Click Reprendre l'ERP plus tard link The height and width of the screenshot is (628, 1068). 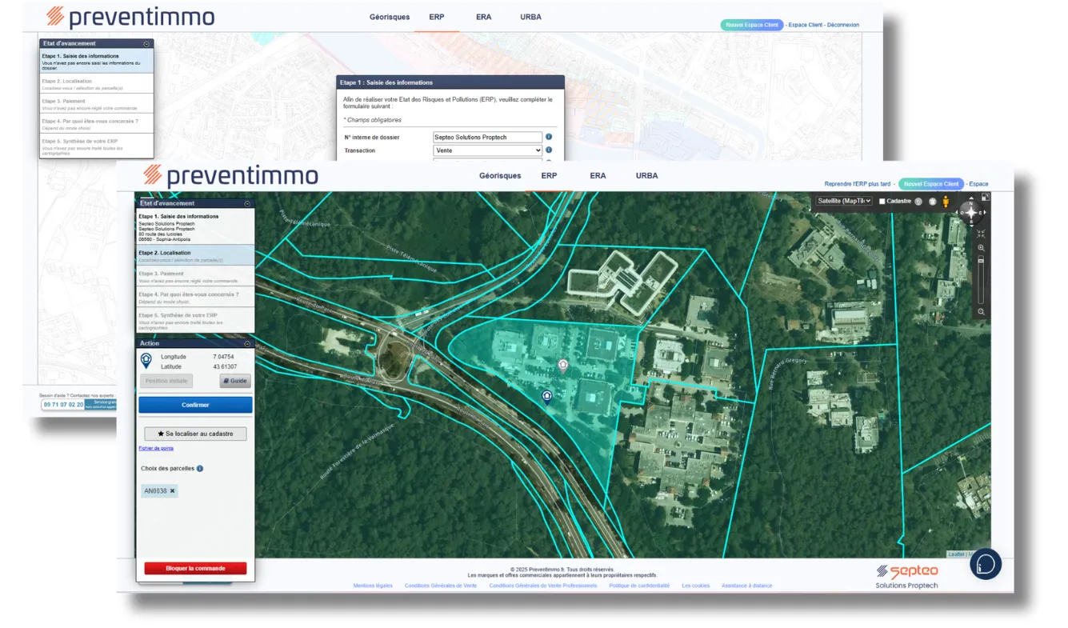tap(857, 184)
